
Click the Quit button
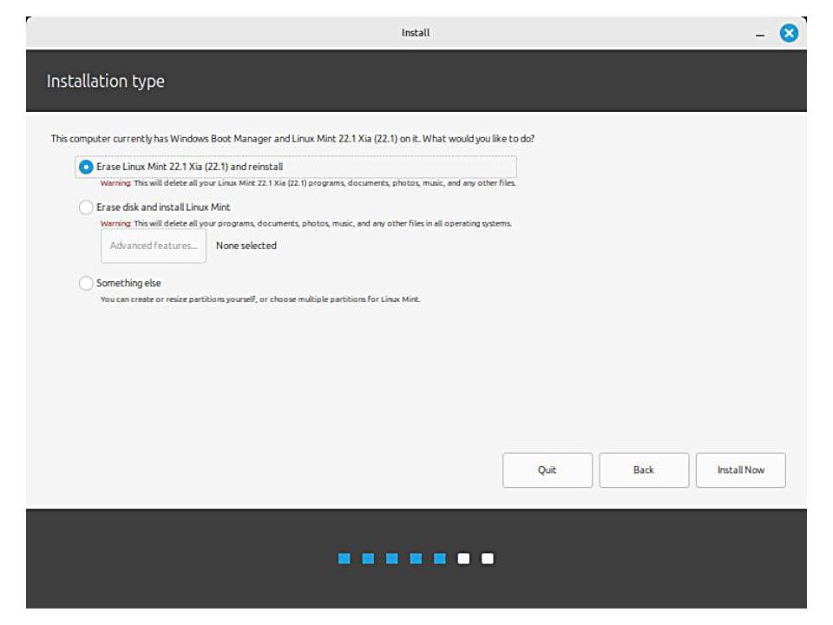[x=548, y=470]
